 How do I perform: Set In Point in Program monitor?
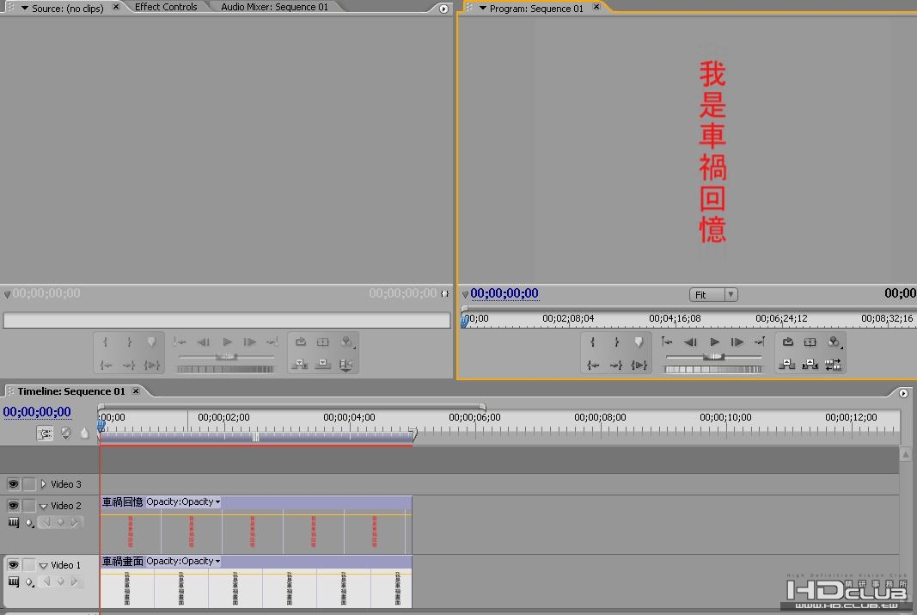(x=592, y=342)
